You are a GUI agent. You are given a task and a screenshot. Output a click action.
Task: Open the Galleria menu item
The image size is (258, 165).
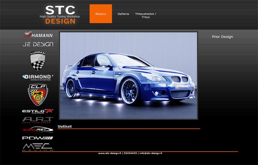tap(123, 14)
